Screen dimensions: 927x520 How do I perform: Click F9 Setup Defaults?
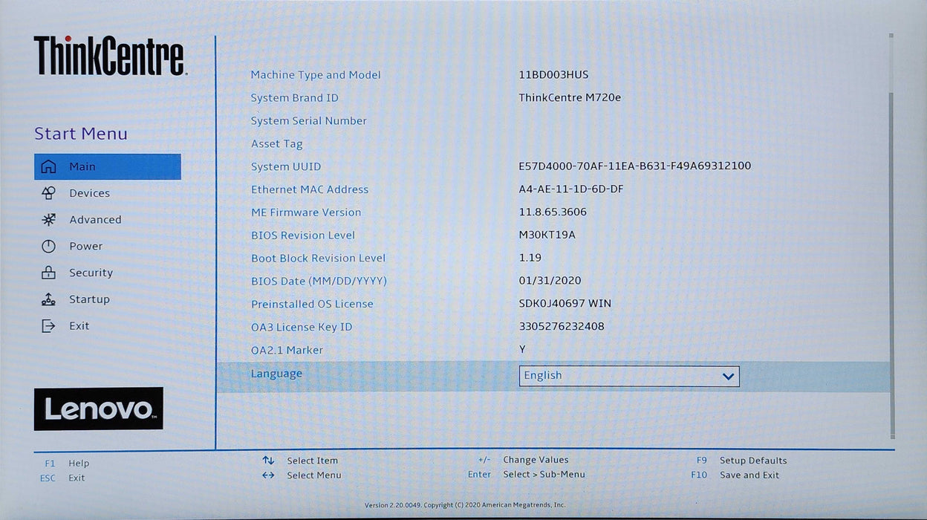(x=741, y=461)
